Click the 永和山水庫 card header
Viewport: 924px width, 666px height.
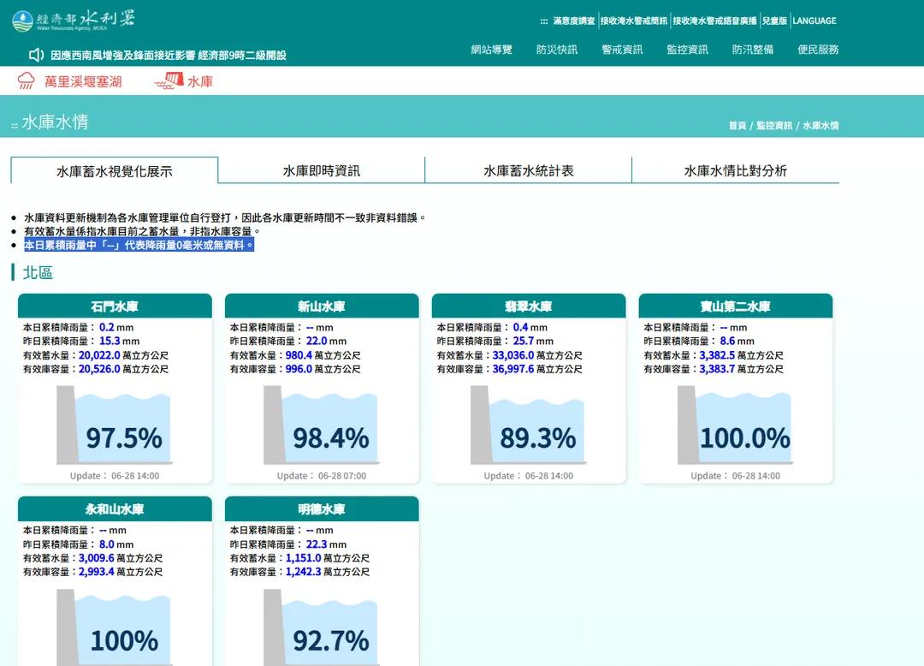point(115,509)
